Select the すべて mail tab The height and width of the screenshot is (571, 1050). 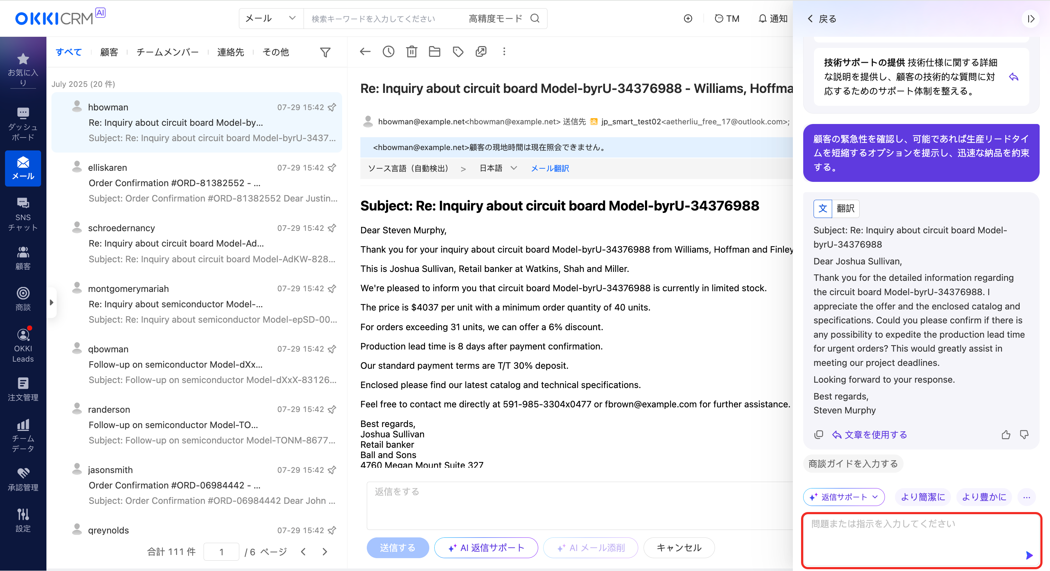pos(69,52)
